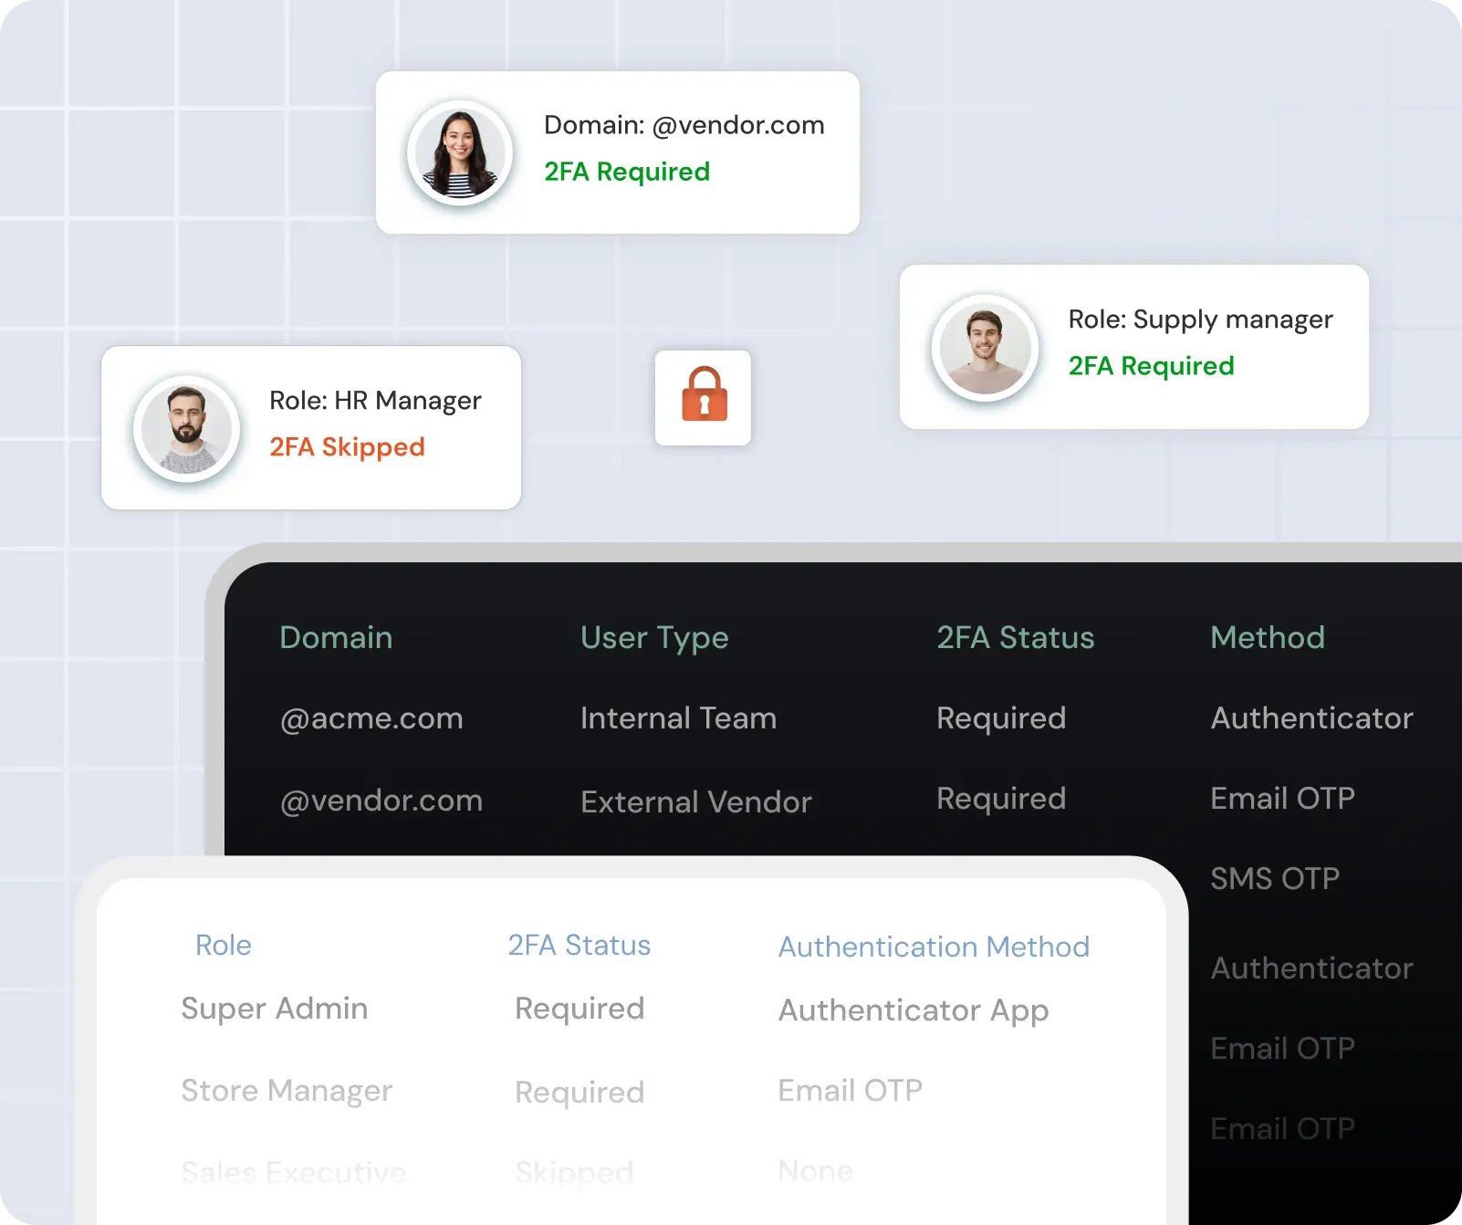Click the 'User Type' column header
Image resolution: width=1462 pixels, height=1225 pixels.
coord(654,638)
